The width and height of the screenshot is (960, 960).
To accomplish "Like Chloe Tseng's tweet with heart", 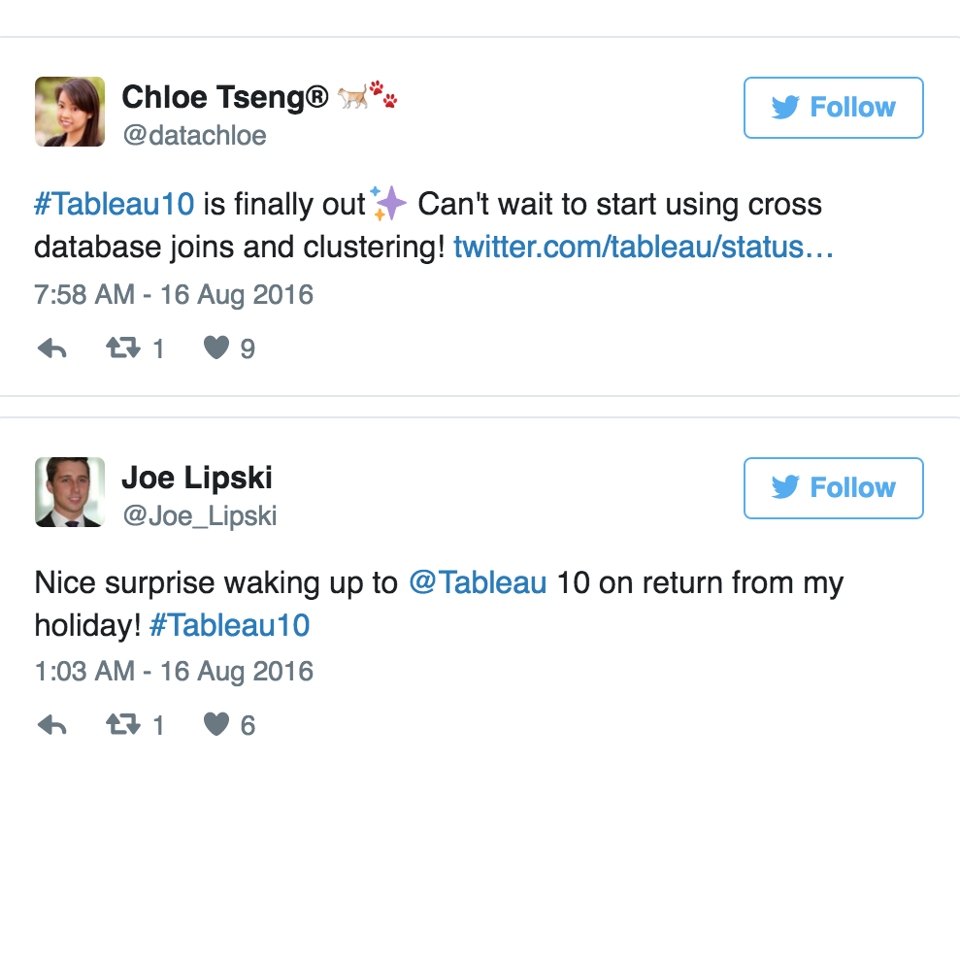I will click(x=216, y=348).
